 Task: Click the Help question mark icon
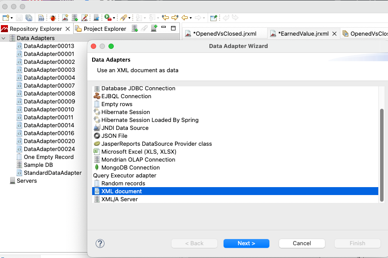click(x=100, y=243)
